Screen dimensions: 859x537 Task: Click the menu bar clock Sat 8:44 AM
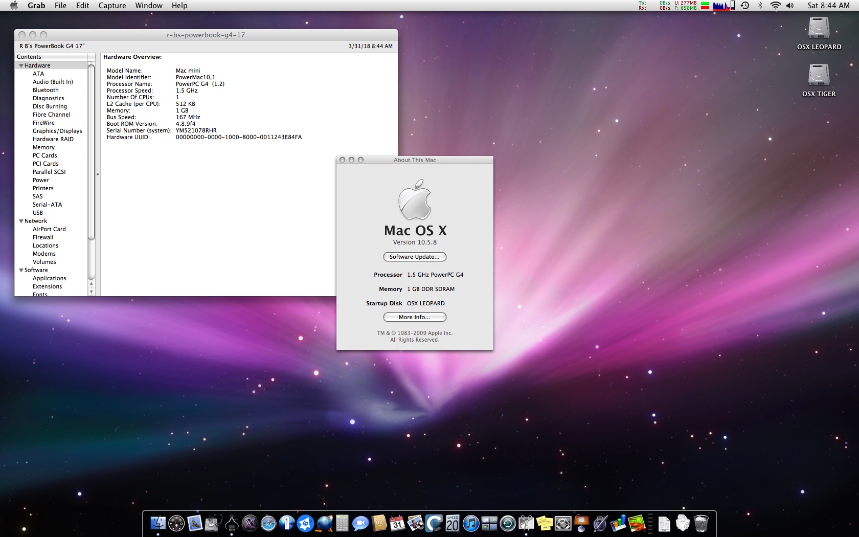pyautogui.click(x=828, y=6)
